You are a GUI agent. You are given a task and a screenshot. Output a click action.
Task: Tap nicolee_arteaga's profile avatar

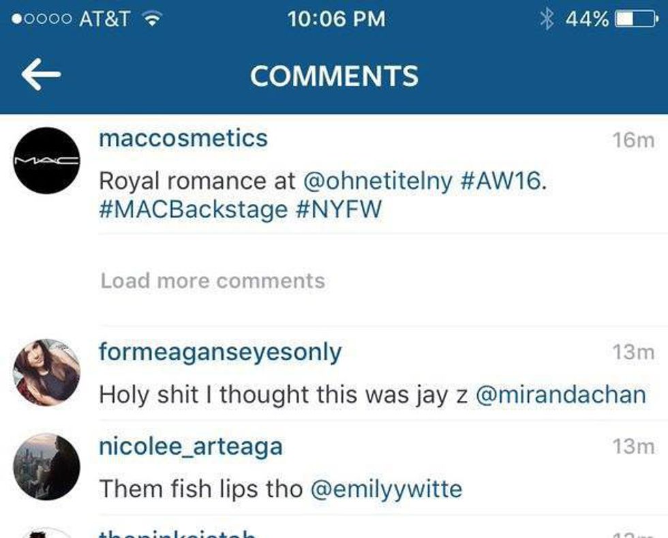pyautogui.click(x=46, y=466)
